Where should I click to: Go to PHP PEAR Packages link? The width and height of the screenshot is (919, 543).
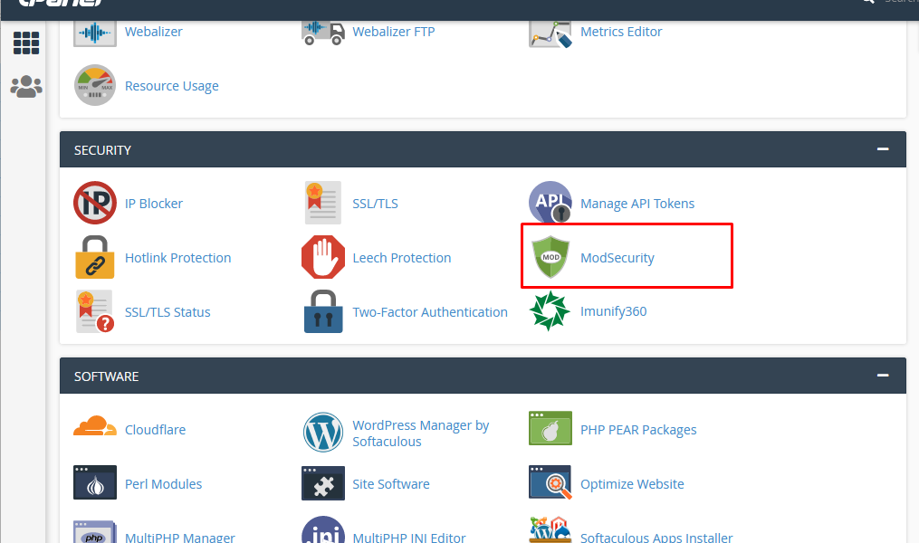[638, 430]
